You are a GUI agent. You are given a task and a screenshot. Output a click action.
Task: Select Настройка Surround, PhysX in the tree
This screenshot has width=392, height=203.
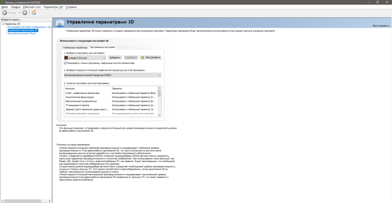(x=22, y=33)
